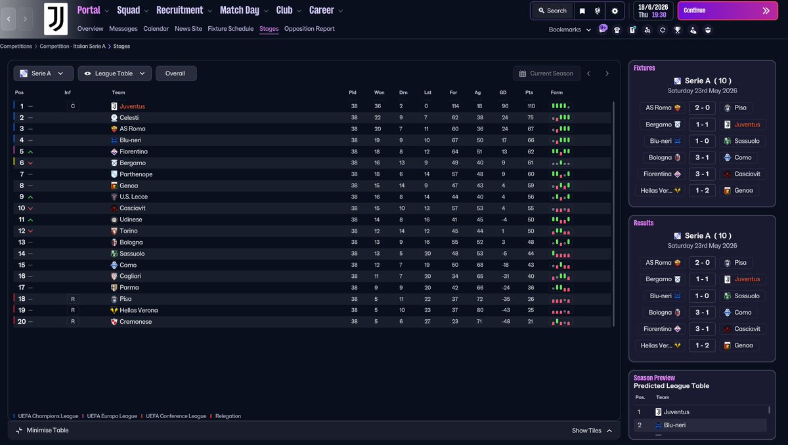Sort table by Pts column header
This screenshot has height=445, width=788.
tap(529, 92)
